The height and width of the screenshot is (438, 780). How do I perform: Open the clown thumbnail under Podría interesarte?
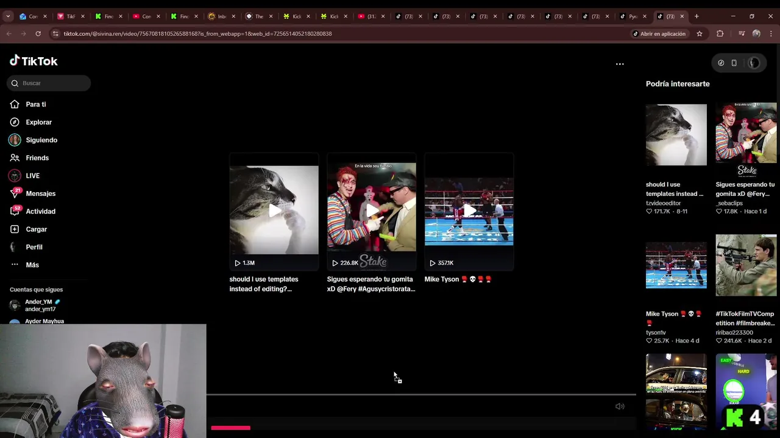[x=746, y=140]
